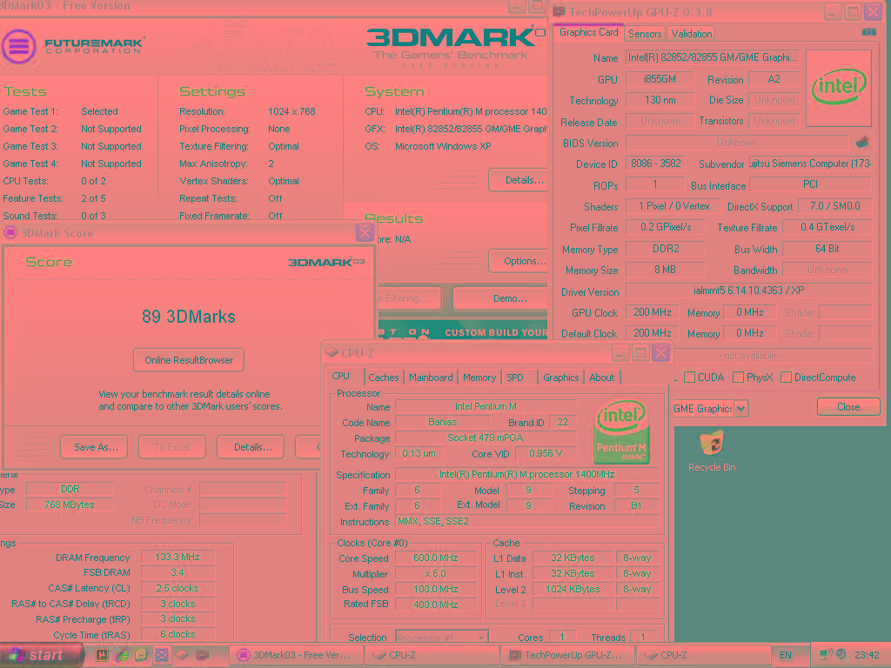Click the last CPU-Z taskbar button

click(703, 655)
